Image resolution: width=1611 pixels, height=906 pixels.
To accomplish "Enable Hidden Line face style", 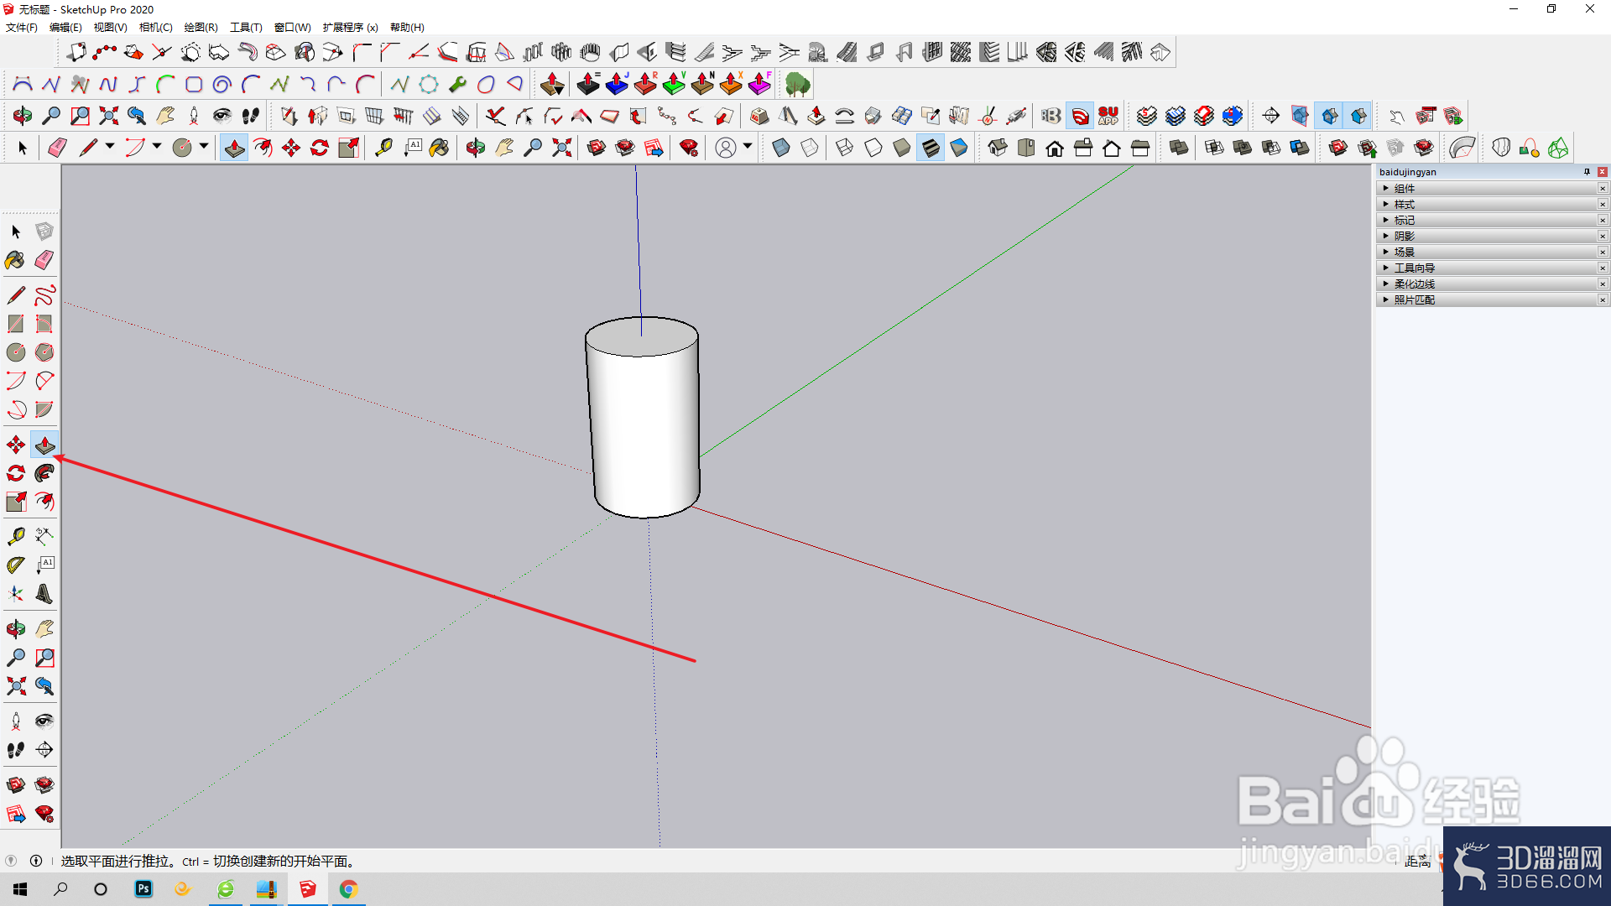I will [873, 148].
